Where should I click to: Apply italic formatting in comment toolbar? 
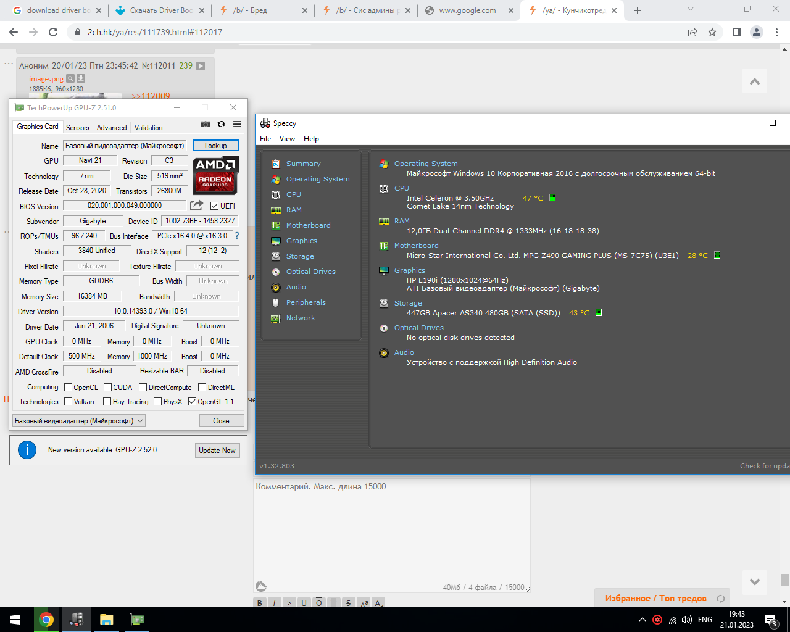tap(275, 603)
